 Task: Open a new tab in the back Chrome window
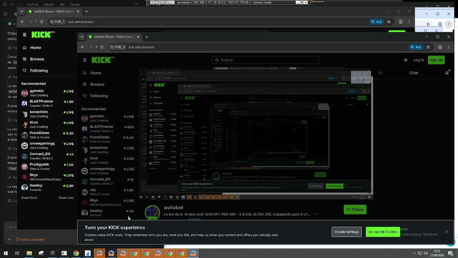pos(86,11)
